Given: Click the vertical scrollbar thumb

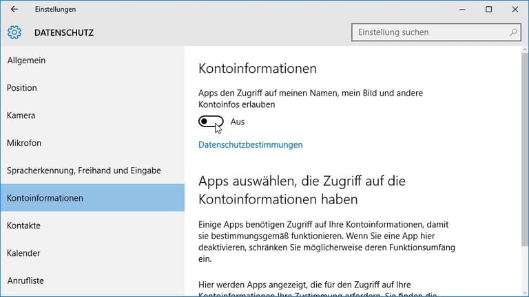Looking at the screenshot, I should [525, 150].
